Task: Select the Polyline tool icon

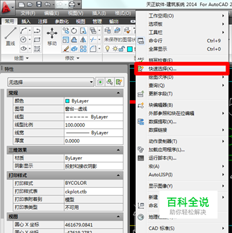Action: pos(37,31)
